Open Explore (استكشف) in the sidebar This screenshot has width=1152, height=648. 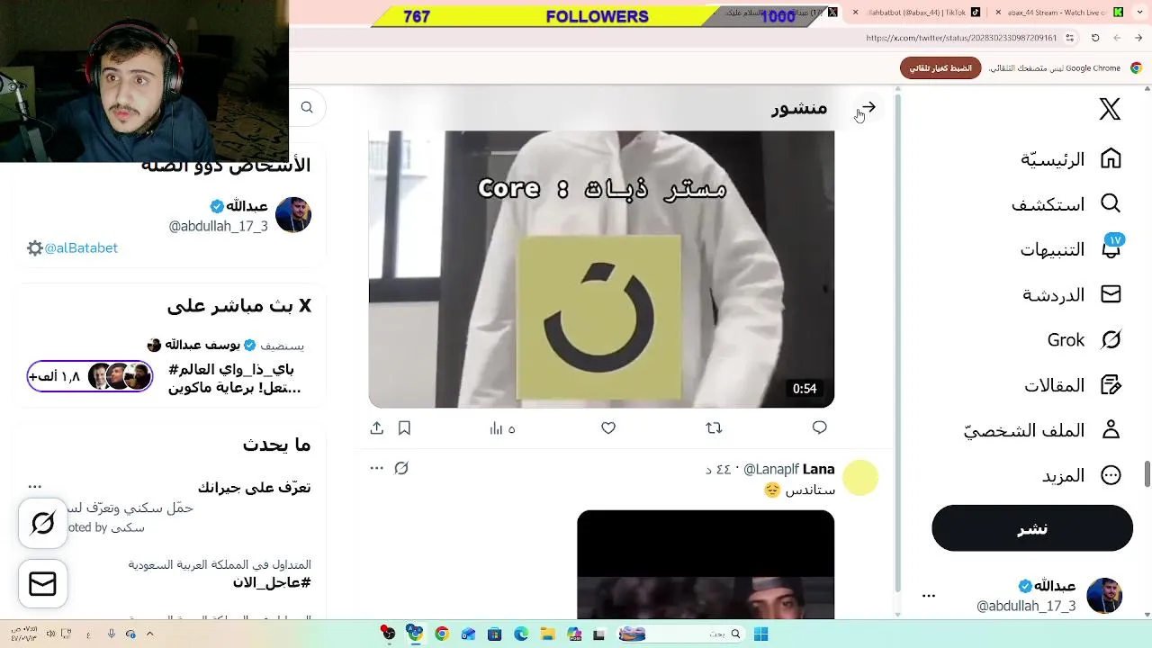(1066, 204)
